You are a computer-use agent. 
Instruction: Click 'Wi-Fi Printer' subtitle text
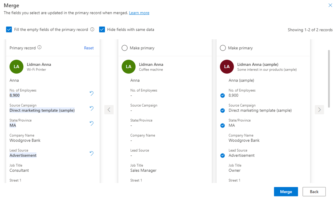pos(36,70)
